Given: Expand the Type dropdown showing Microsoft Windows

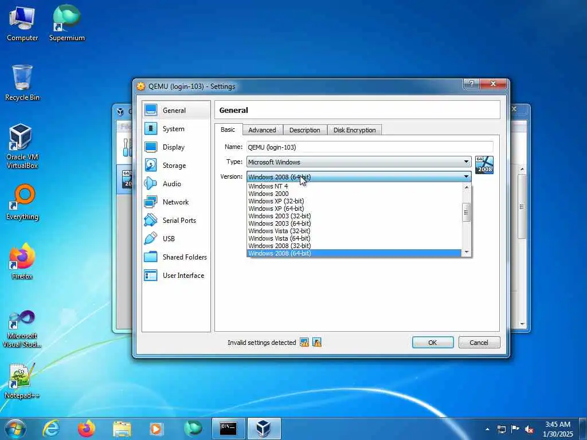Looking at the screenshot, I should (359, 162).
